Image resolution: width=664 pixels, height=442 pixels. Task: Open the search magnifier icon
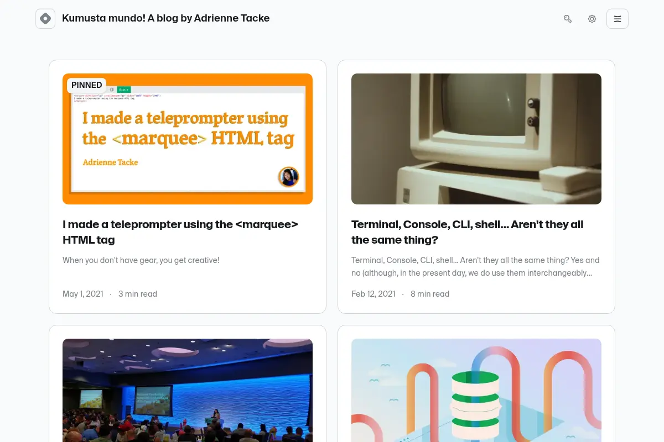coord(568,19)
